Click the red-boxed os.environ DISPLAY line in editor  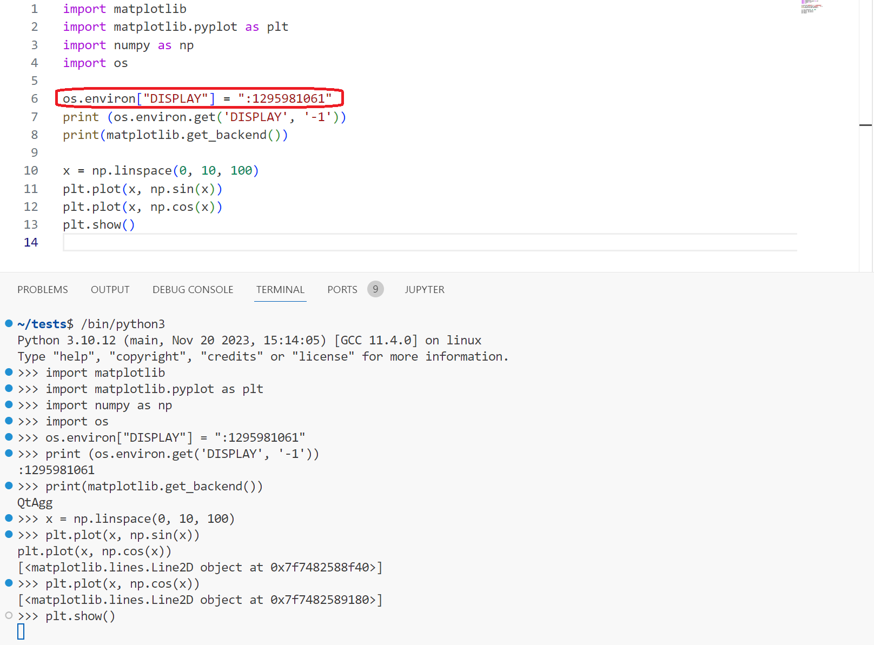[x=198, y=98]
